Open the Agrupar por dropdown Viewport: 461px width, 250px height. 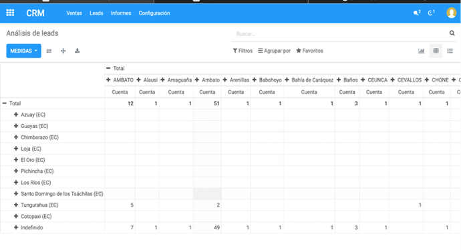(274, 51)
